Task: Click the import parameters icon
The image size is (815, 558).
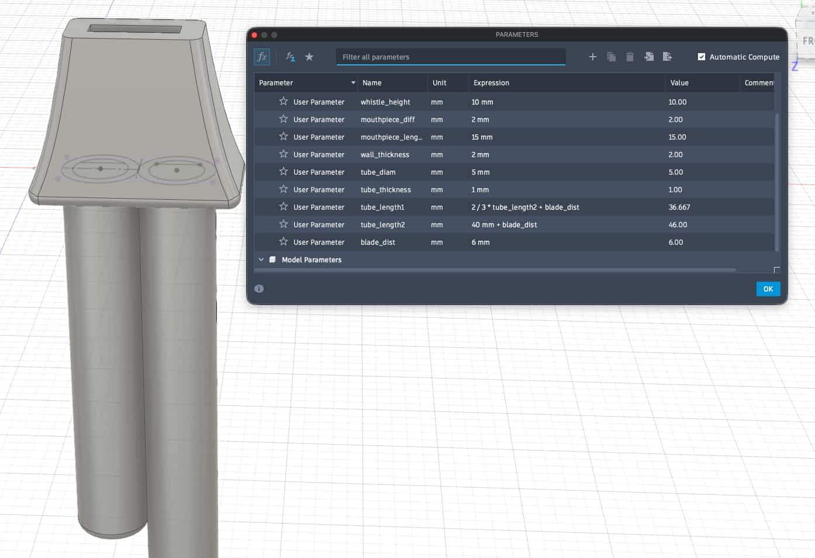Action: [649, 57]
